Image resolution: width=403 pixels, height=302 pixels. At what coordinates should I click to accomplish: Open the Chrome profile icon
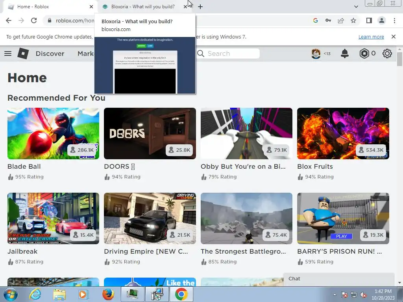tap(382, 20)
